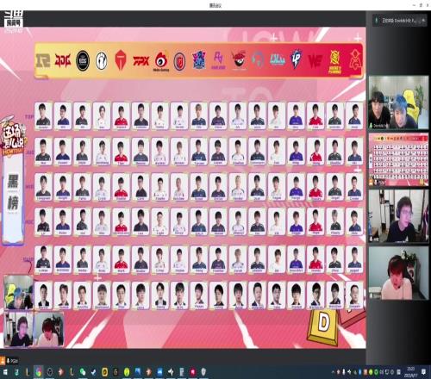The height and width of the screenshot is (379, 431).
Task: Click the red TES shield logo
Action: (x=122, y=60)
